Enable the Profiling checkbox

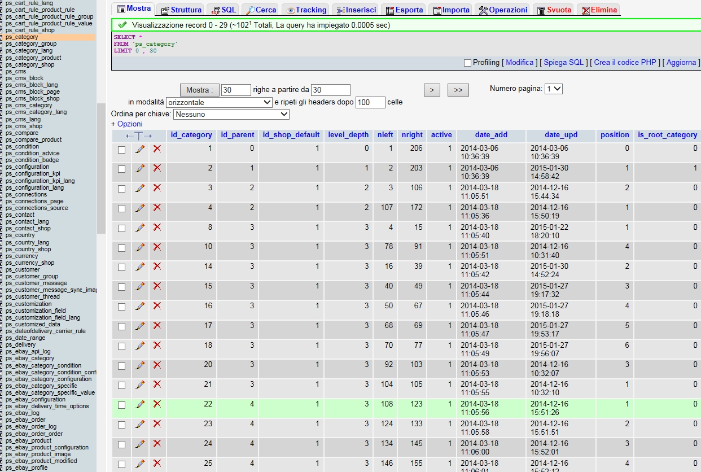tap(467, 63)
